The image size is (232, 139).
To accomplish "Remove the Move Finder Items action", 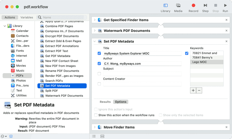I will click(227, 127).
